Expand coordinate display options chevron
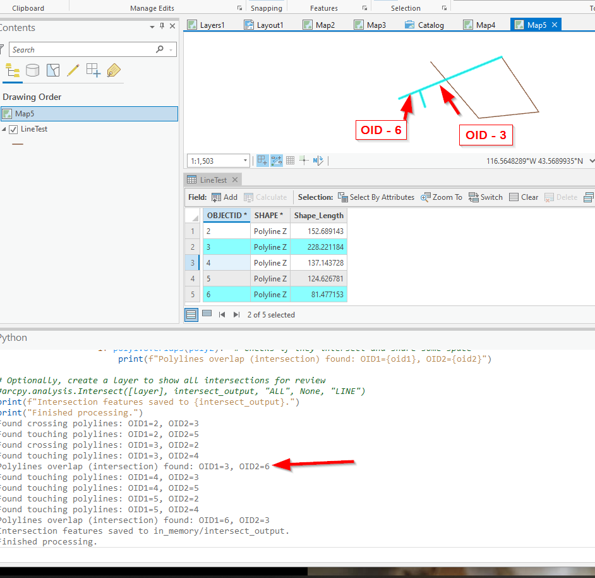This screenshot has width=595, height=578. (592, 161)
